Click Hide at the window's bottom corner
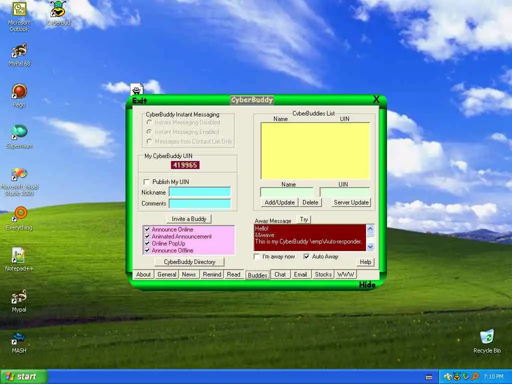Viewport: 512px width, 384px height. click(x=367, y=284)
